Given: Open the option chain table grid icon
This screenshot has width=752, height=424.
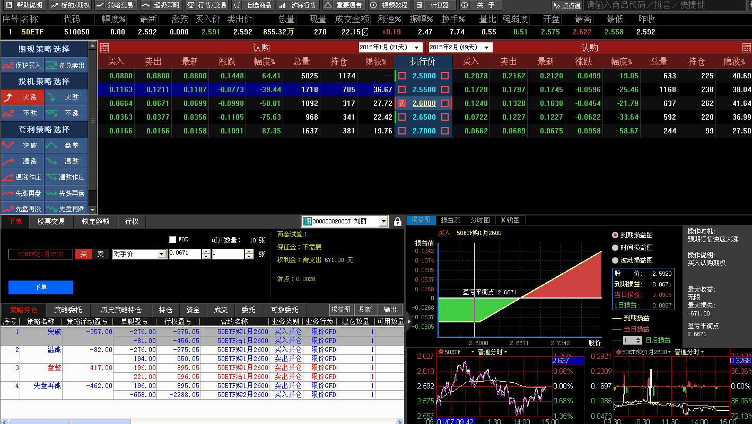Looking at the screenshot, I should pos(104,48).
